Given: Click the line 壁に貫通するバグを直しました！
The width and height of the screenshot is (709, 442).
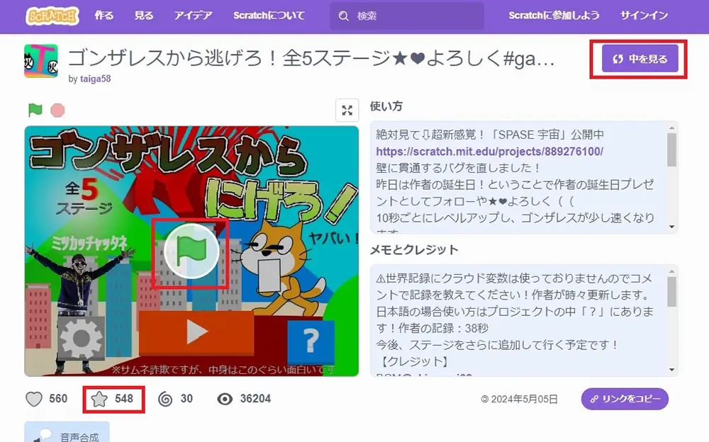Looking at the screenshot, I should pyautogui.click(x=459, y=168).
